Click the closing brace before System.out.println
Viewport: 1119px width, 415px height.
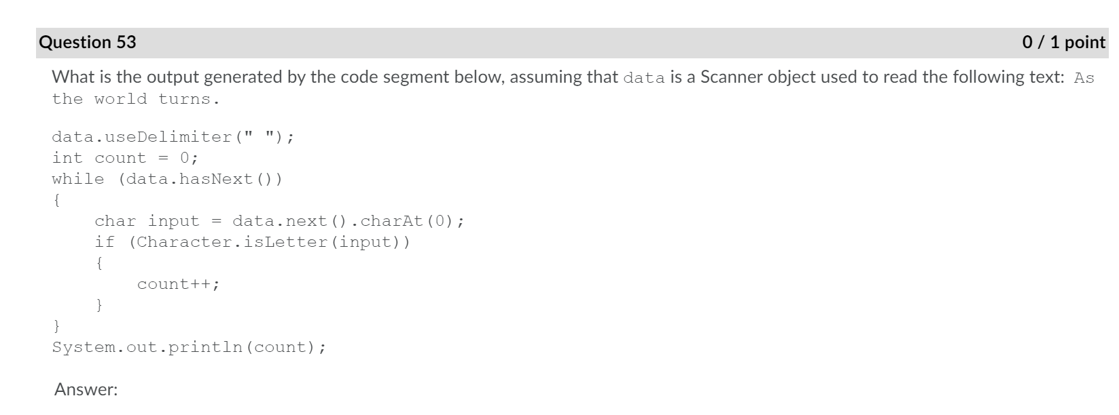click(x=56, y=326)
